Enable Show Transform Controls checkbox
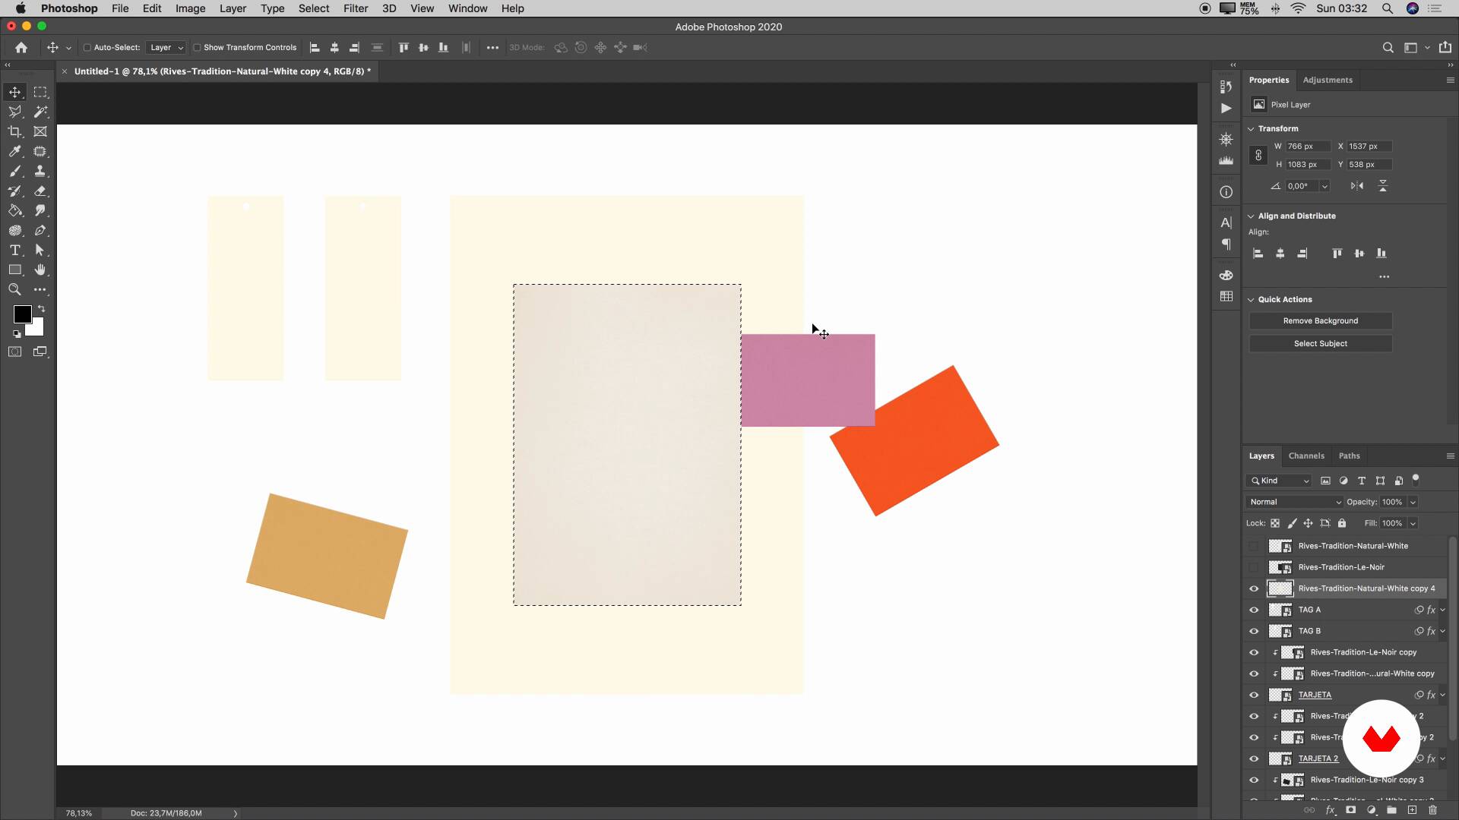Screen dimensions: 1459x820 [197, 47]
